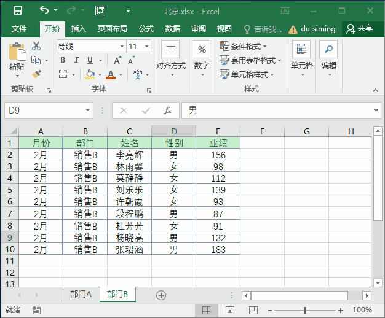Click the zoom slider handle

(x=305, y=311)
